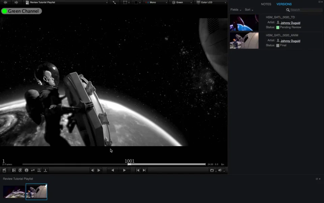The width and height of the screenshot is (324, 203).
Task: Step back one frame
Action: coord(92,170)
